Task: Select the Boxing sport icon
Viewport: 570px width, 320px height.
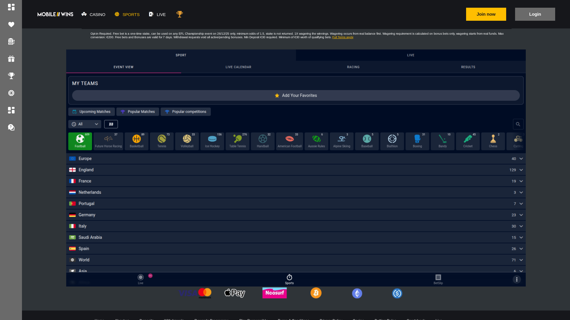Action: coord(417,141)
